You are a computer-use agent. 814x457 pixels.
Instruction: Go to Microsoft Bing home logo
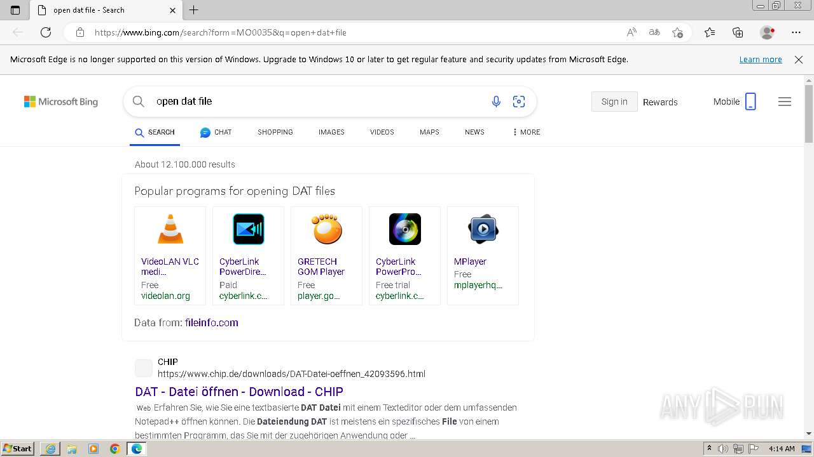tap(61, 102)
